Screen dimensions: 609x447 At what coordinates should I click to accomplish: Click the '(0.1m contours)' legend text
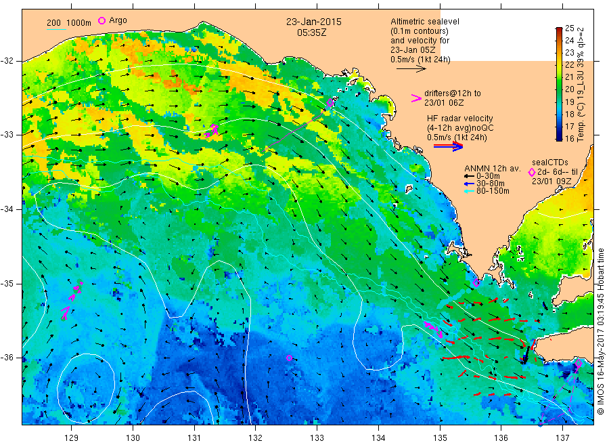[x=420, y=31]
